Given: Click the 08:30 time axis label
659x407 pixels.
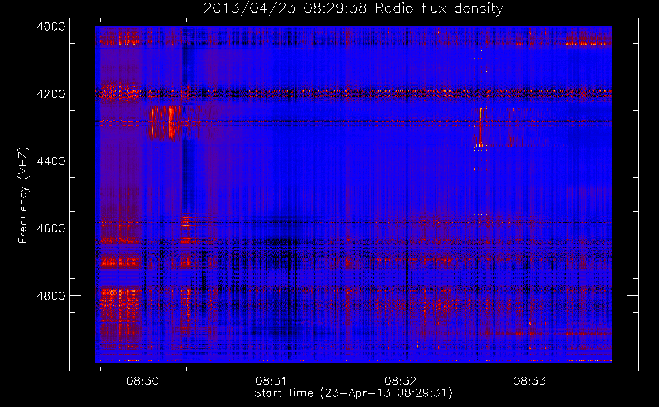Looking at the screenshot, I should pos(143,381).
